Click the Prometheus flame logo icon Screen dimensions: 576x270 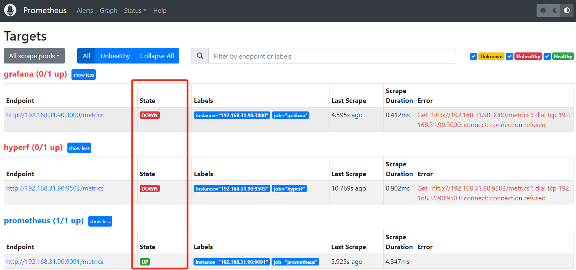pyautogui.click(x=10, y=10)
